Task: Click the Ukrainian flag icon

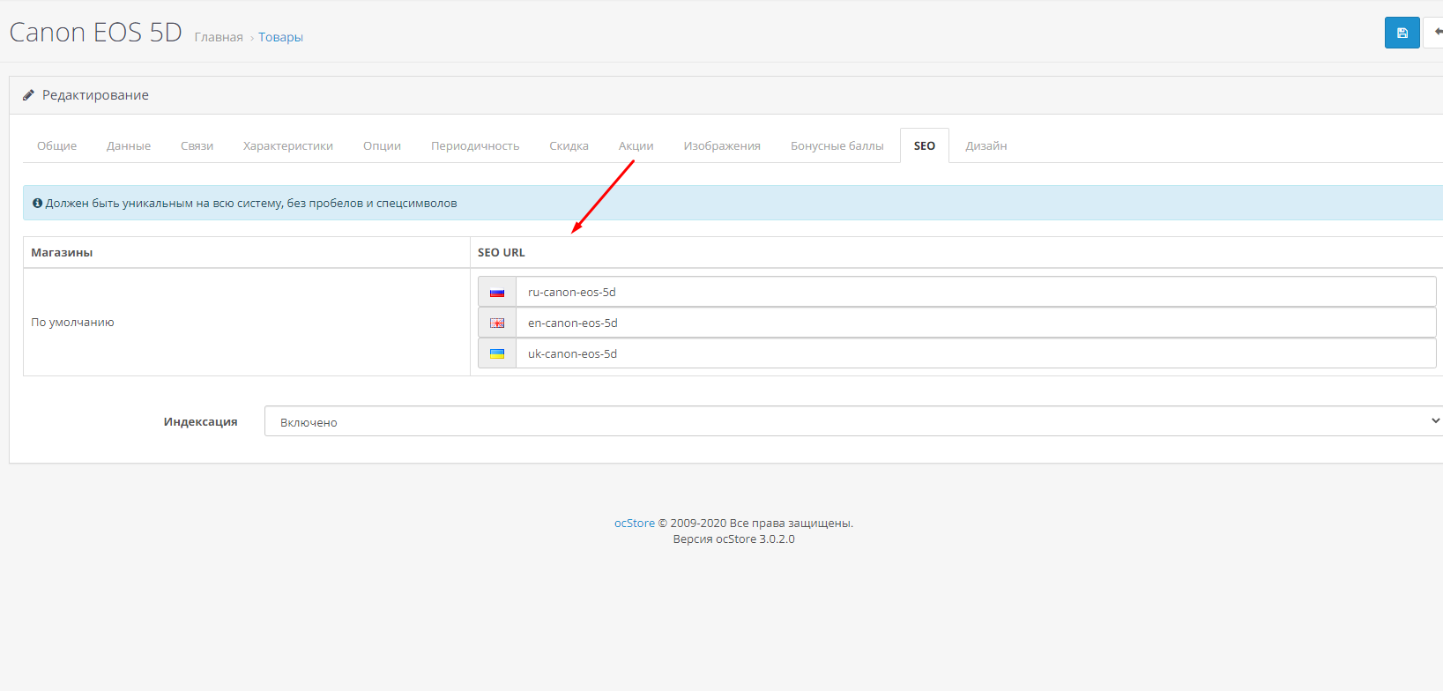Action: [x=497, y=353]
